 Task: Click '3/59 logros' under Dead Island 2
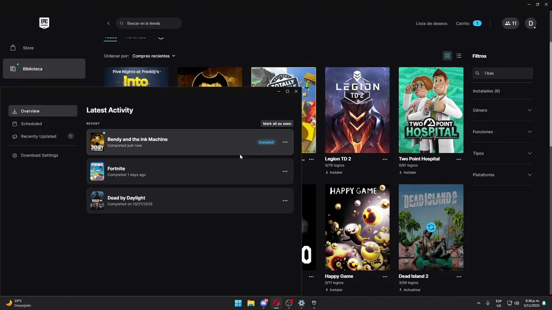tap(408, 283)
